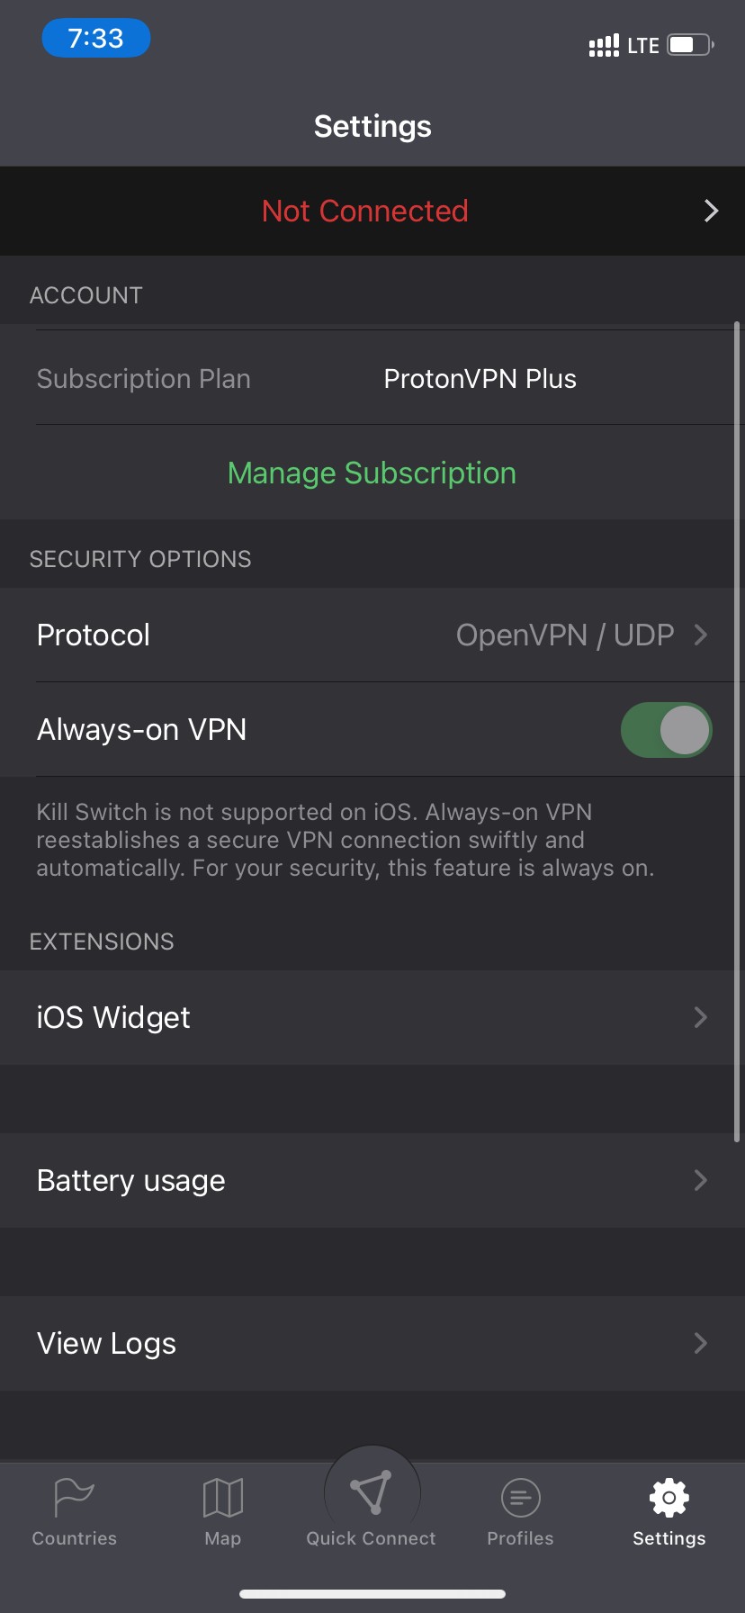Switch to the Countries tab label
Image resolution: width=745 pixels, height=1613 pixels.
coord(75,1538)
